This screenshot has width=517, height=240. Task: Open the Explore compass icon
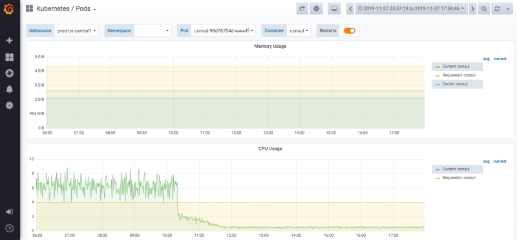click(x=10, y=73)
